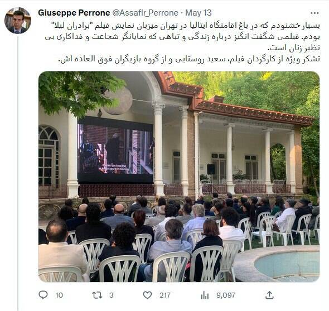Click the retweet arrows icon

coord(98,295)
